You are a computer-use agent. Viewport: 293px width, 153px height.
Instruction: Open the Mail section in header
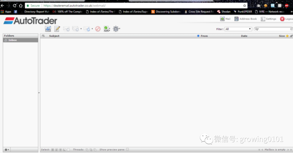tap(225, 19)
